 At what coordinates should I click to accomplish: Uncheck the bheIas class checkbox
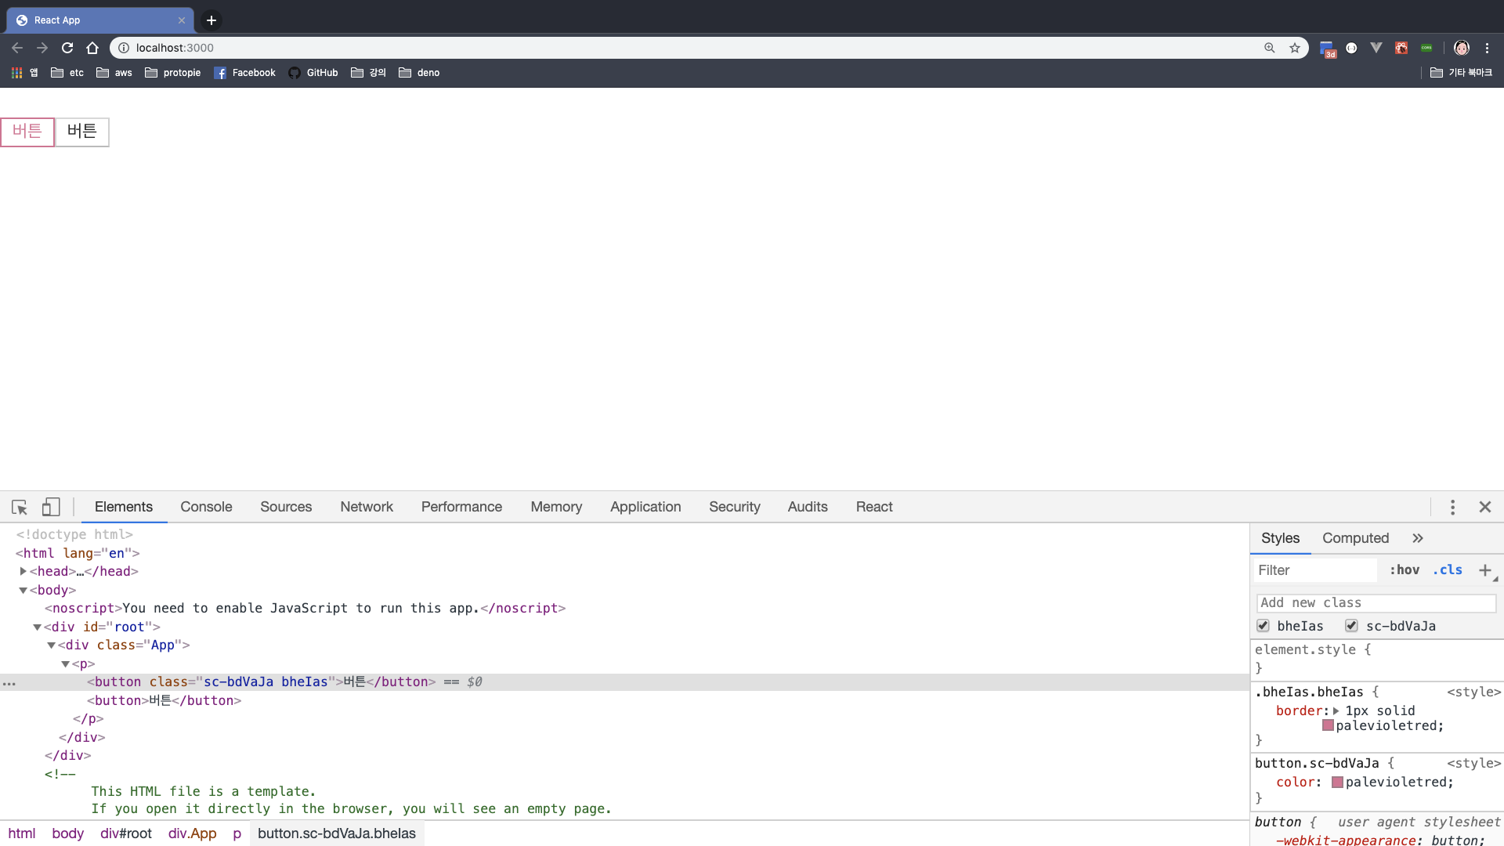(1263, 626)
